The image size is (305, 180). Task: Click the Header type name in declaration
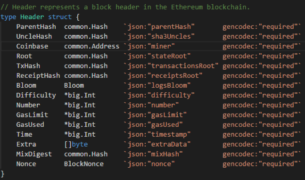tap(32, 17)
